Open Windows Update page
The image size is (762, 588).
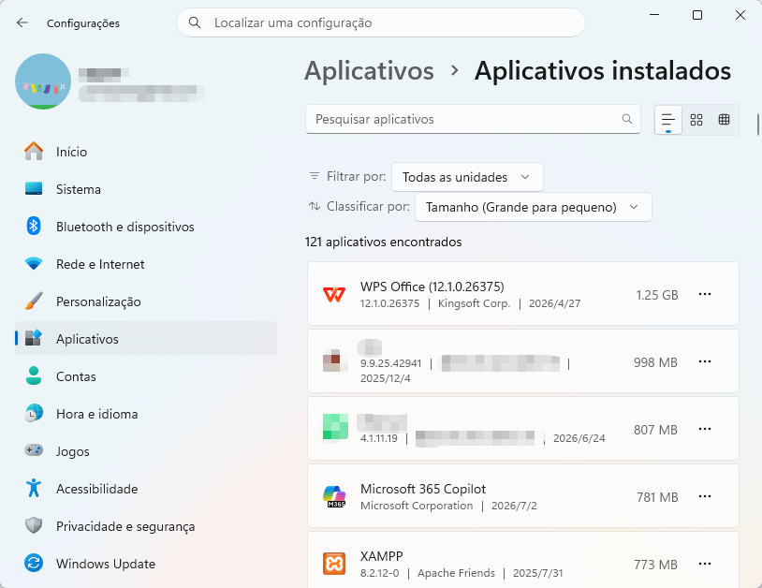click(146, 564)
